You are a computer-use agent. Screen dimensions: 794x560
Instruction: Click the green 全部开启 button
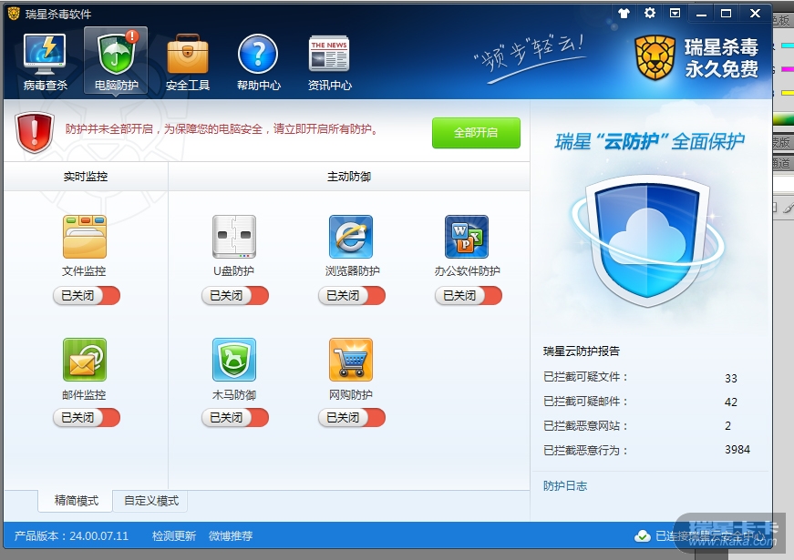tap(476, 133)
